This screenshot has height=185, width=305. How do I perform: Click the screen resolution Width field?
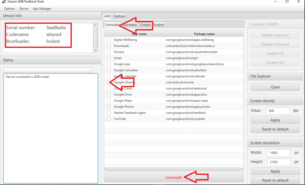(x=278, y=153)
